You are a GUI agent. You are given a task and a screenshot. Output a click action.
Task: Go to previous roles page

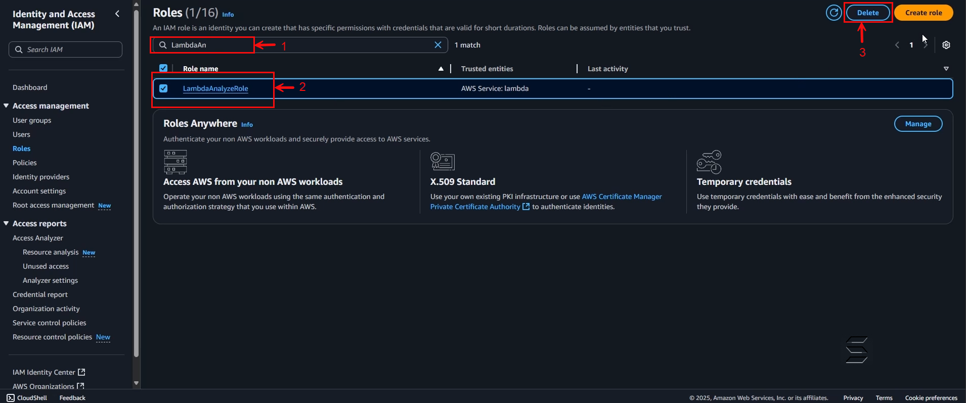coord(897,45)
